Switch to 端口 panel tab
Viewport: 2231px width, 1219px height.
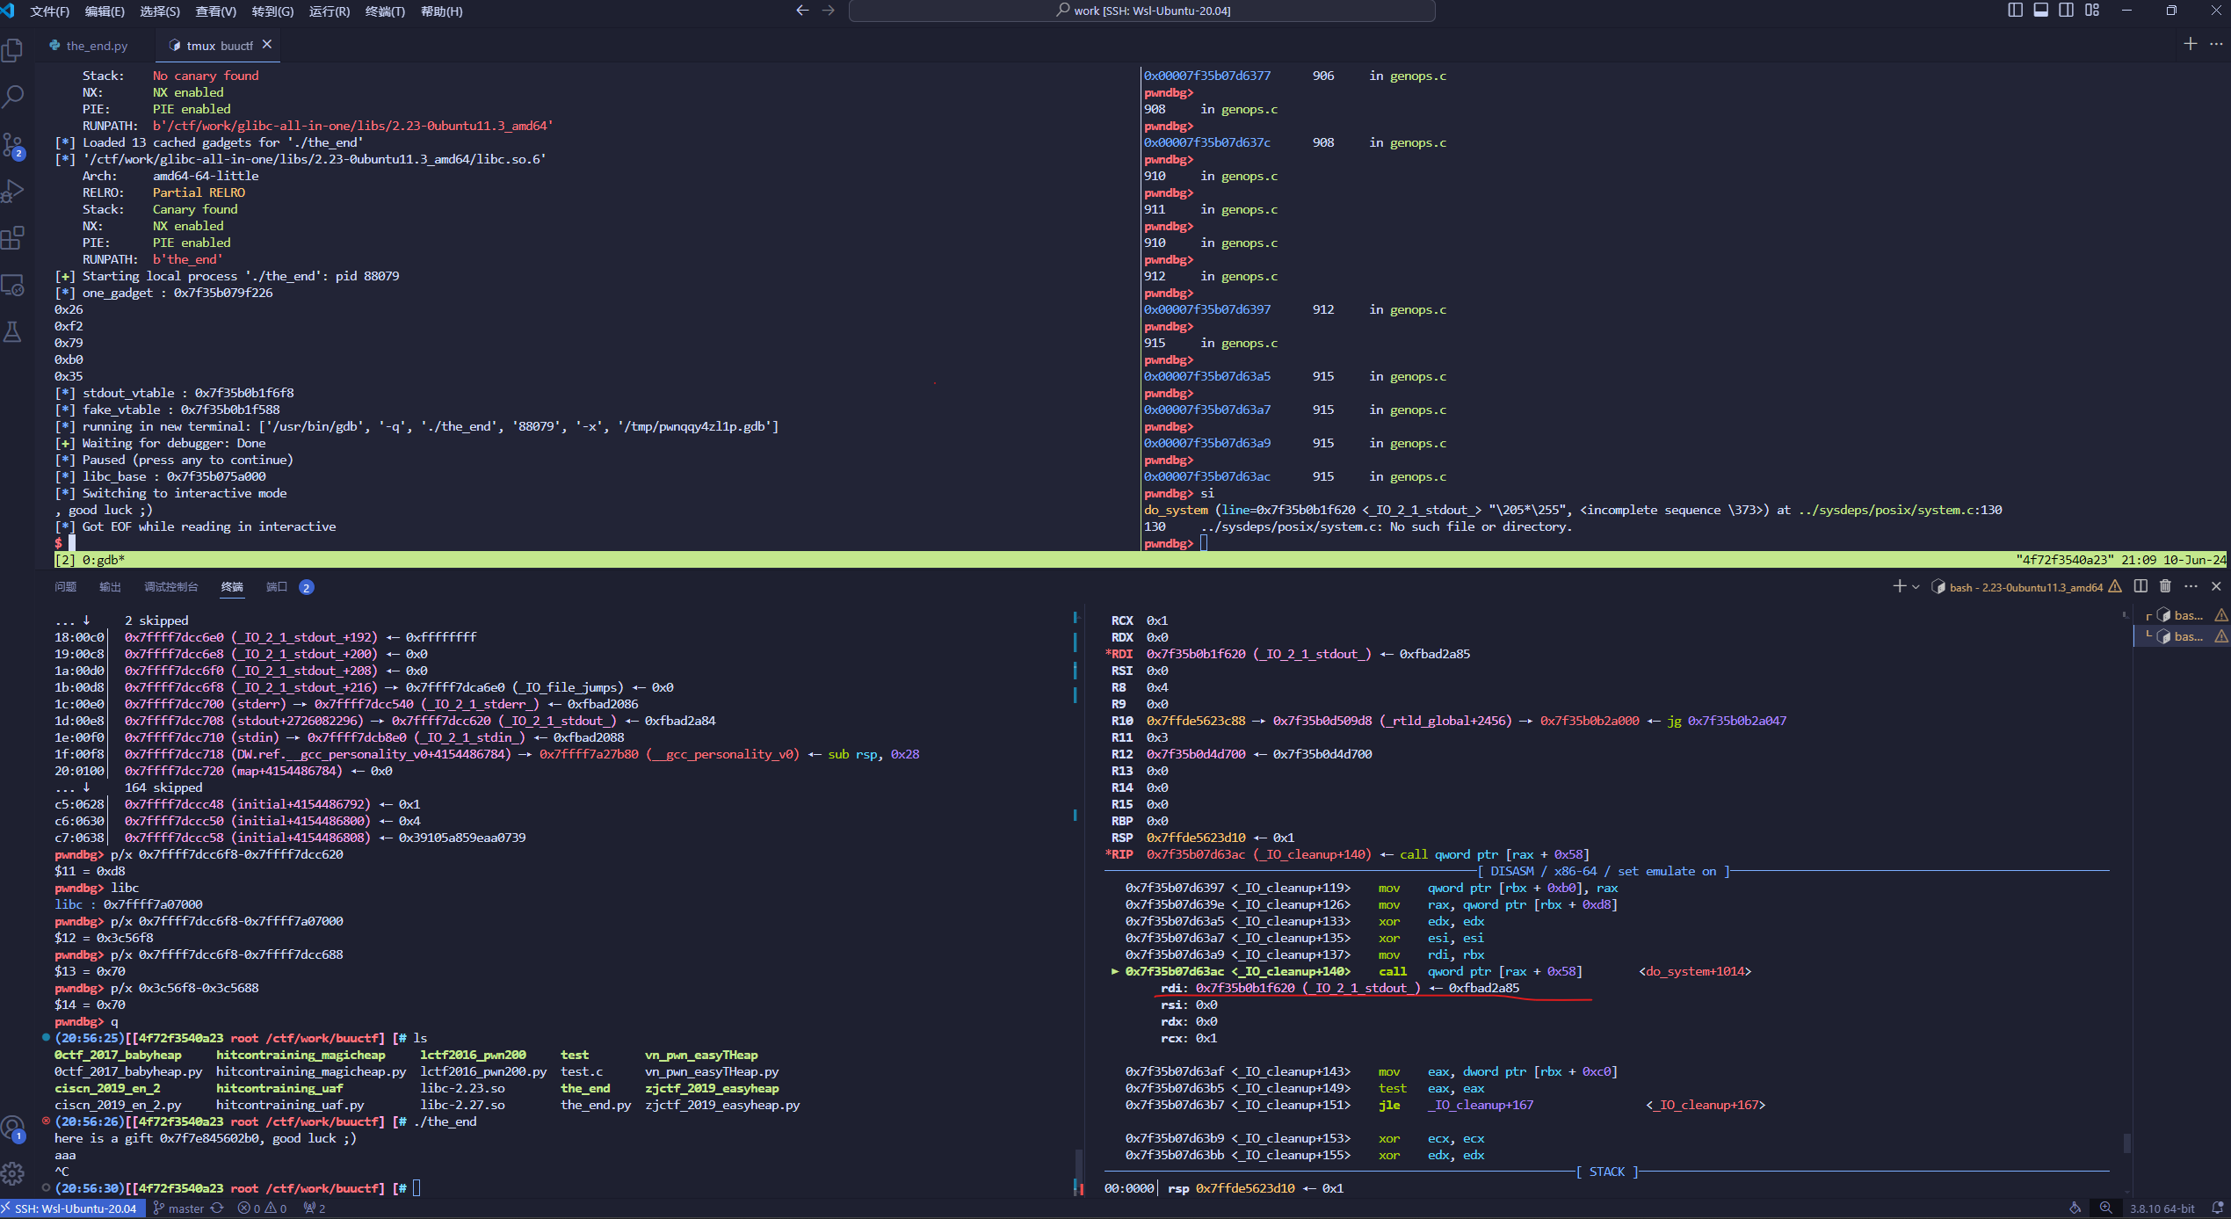(277, 587)
